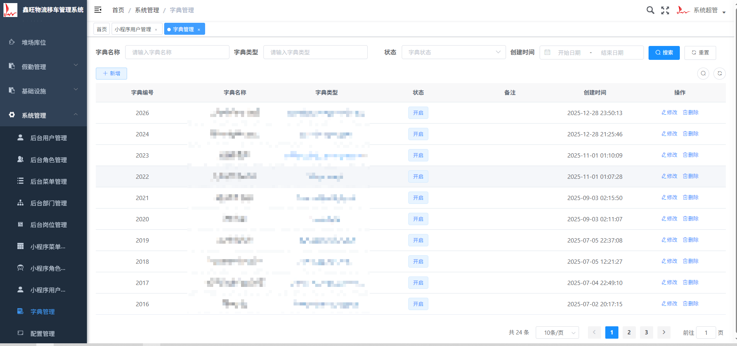Click the next page arrow
This screenshot has width=737, height=346.
pos(664,332)
